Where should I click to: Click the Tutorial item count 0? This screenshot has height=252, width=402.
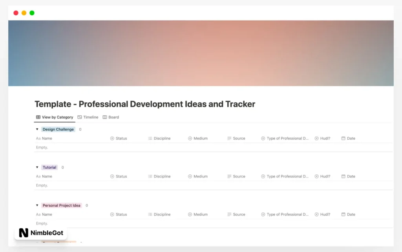(62, 167)
